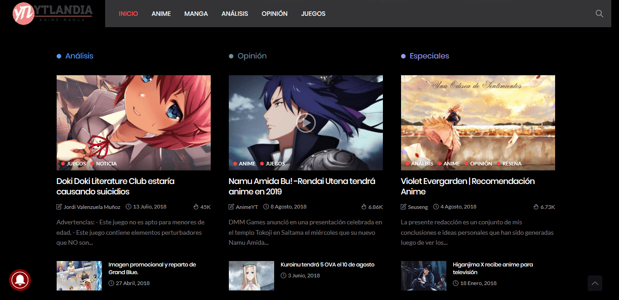The height and width of the screenshot is (300, 619).
Task: Click the clock icon beside 8 Agosto, 2018
Action: [x=266, y=207]
